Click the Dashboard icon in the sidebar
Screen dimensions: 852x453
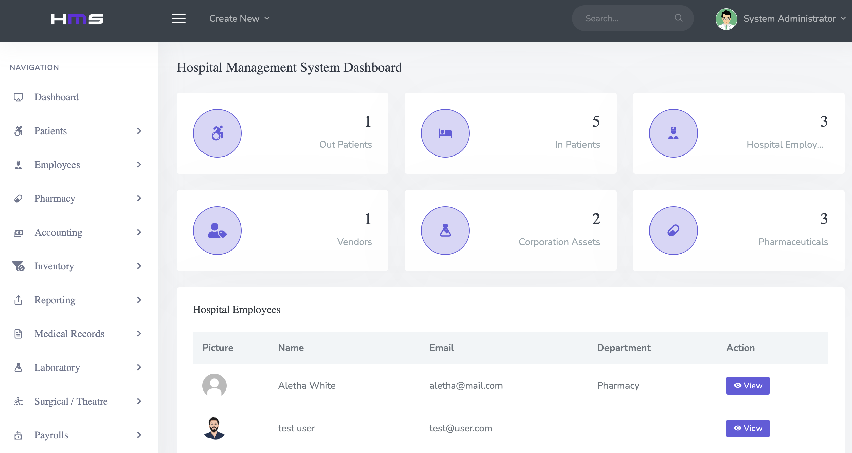19,97
